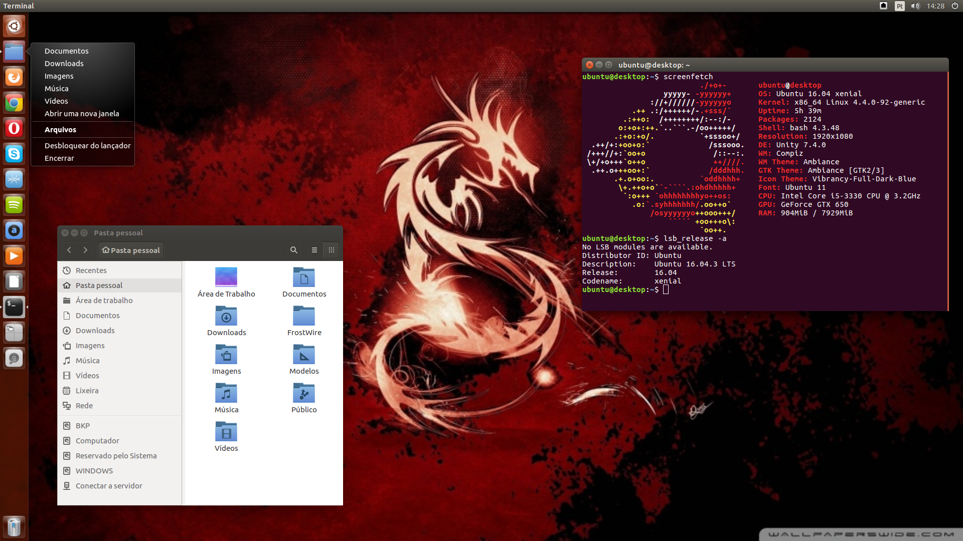The width and height of the screenshot is (963, 541).
Task: Open the FrostWire folder
Action: [x=304, y=321]
